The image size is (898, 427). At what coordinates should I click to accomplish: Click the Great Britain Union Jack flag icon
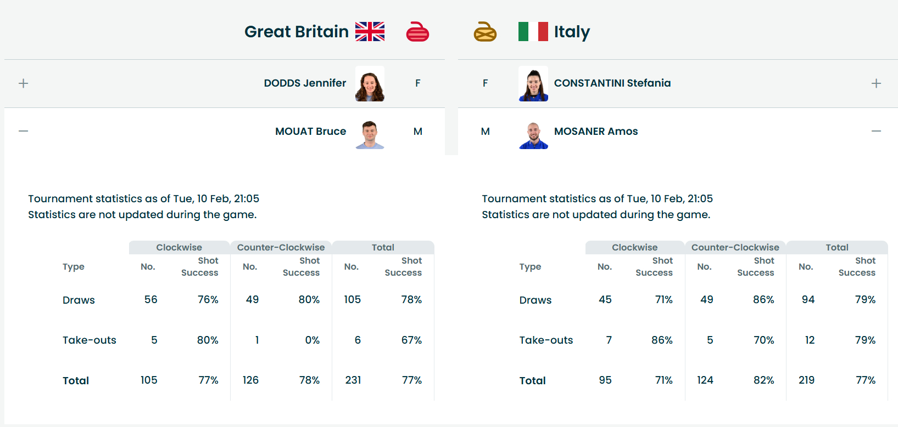[x=370, y=32]
